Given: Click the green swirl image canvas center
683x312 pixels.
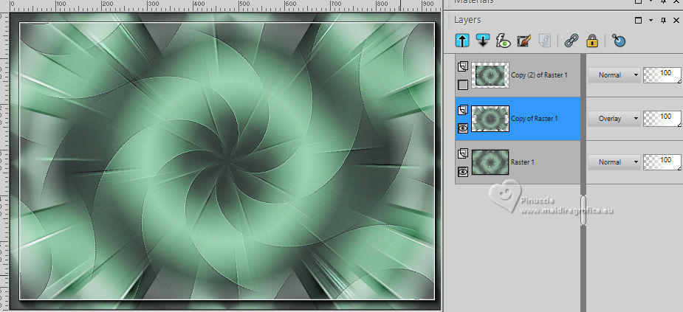Looking at the screenshot, I should [227, 161].
